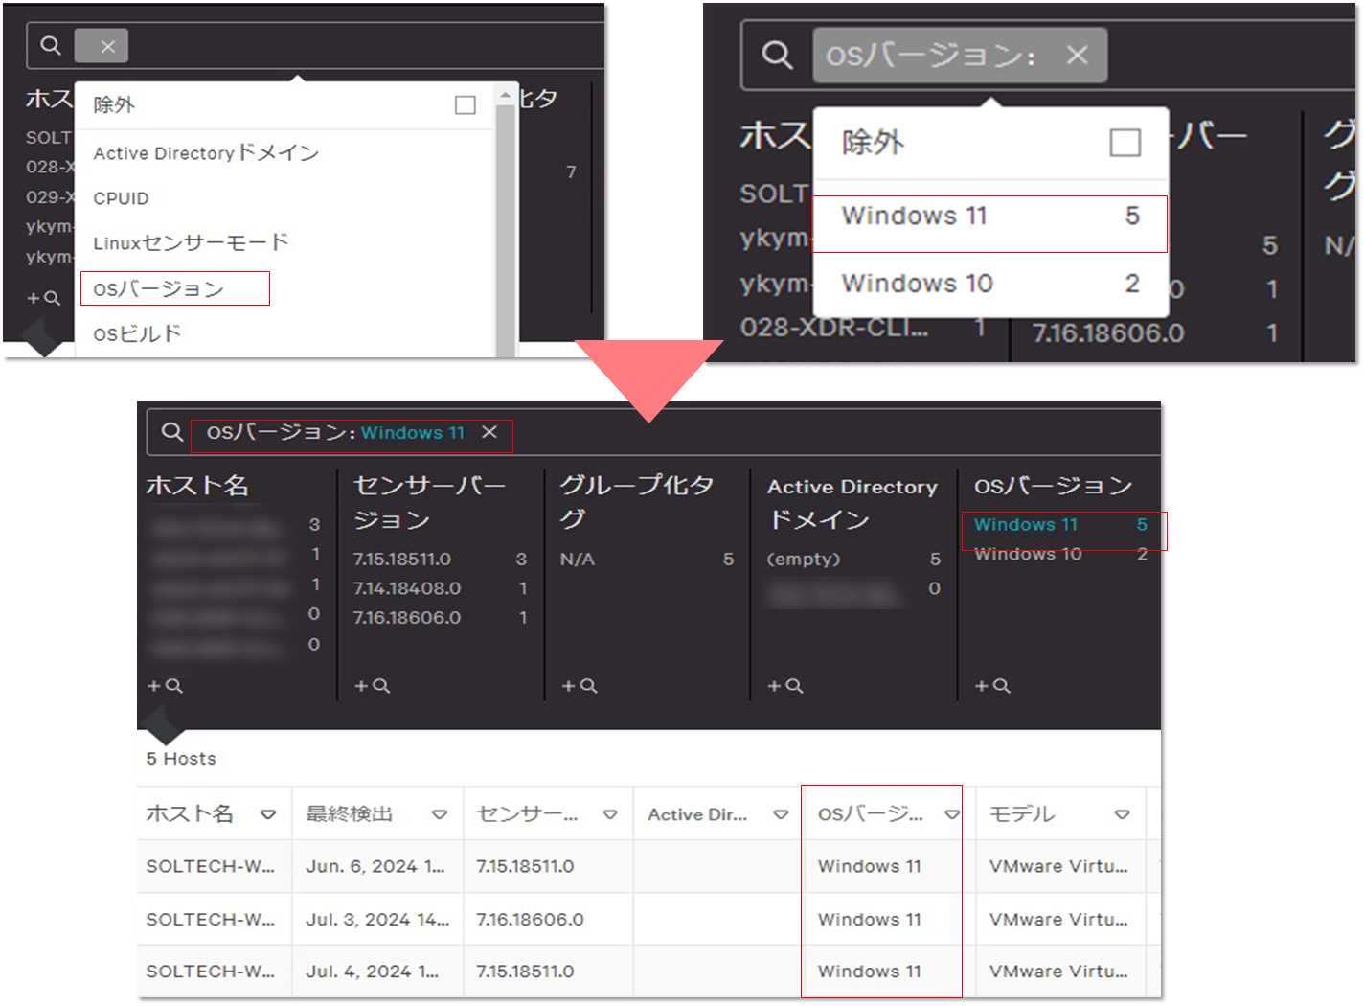The height and width of the screenshot is (1006, 1364).
Task: Select Linuxセンサーモード filter option
Action: [191, 242]
